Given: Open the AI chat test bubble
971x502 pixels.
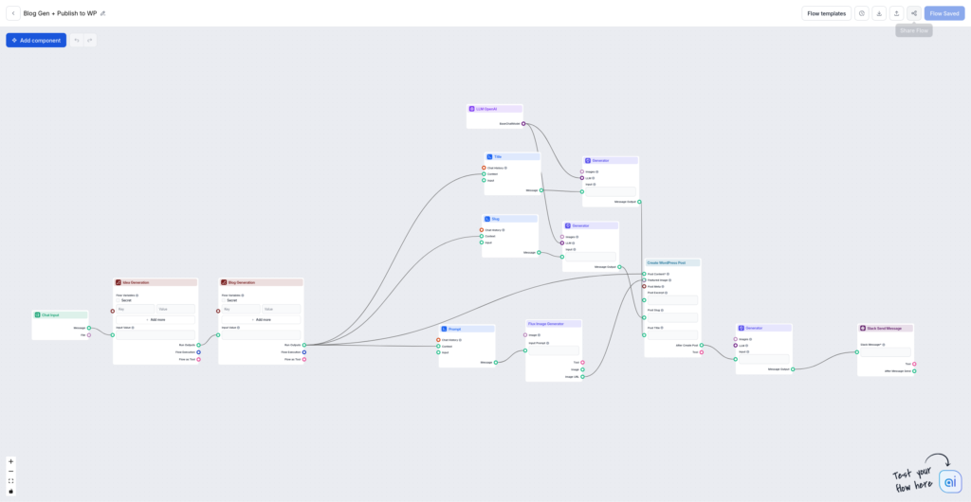Looking at the screenshot, I should [949, 481].
